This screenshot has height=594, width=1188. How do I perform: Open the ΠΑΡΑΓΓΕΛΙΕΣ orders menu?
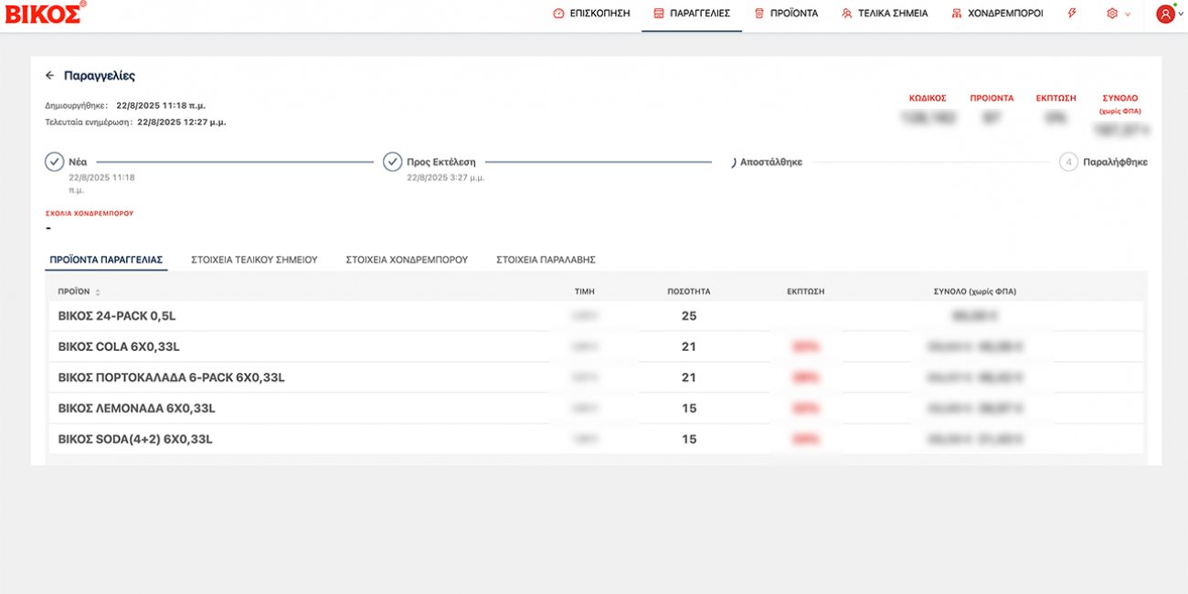[x=692, y=14]
